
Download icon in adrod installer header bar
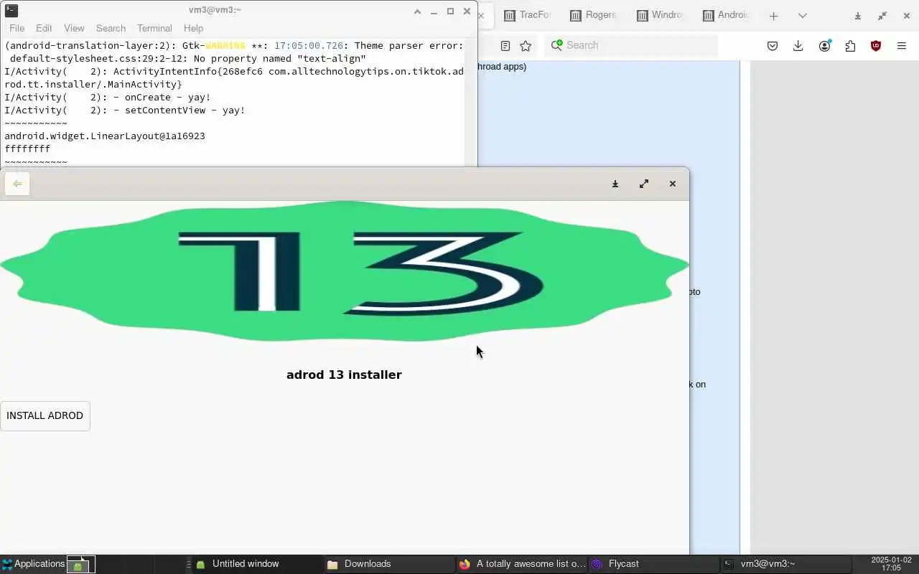(x=615, y=184)
